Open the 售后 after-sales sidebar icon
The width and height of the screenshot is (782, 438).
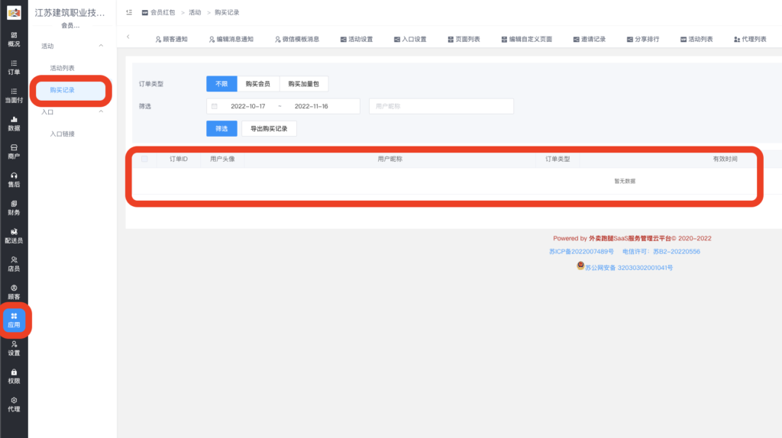point(14,180)
